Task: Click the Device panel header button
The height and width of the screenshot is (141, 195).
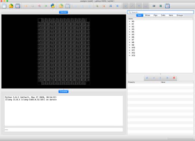Action: pos(63,12)
